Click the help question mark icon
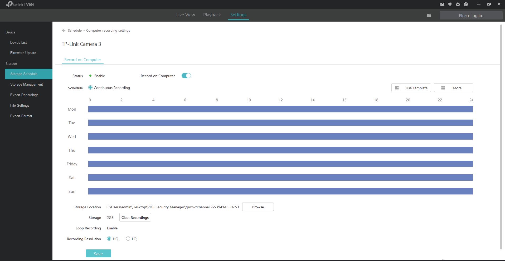The width and height of the screenshot is (505, 261). point(466,4)
